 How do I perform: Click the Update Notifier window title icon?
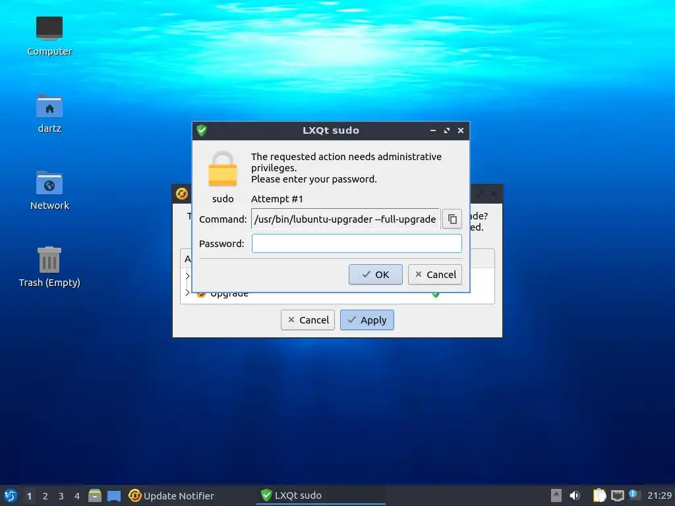(182, 194)
